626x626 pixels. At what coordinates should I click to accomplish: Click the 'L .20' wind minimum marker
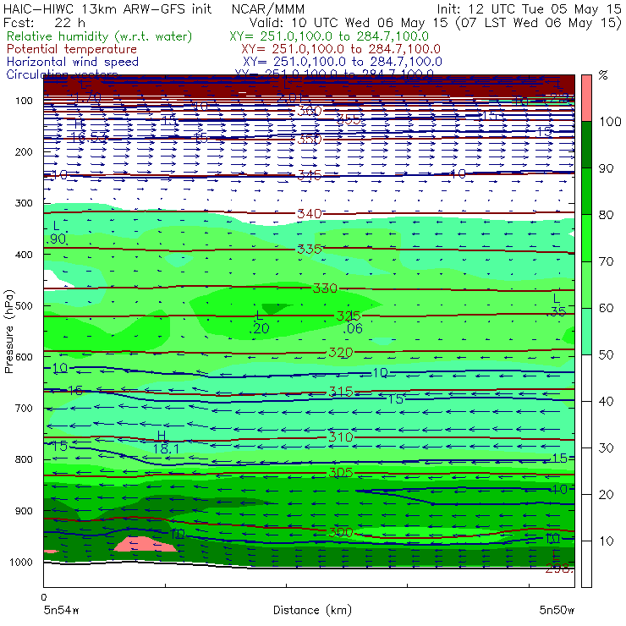coord(260,322)
